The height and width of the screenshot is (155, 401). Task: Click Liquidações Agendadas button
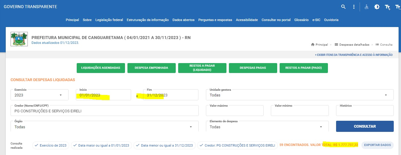[101, 68]
